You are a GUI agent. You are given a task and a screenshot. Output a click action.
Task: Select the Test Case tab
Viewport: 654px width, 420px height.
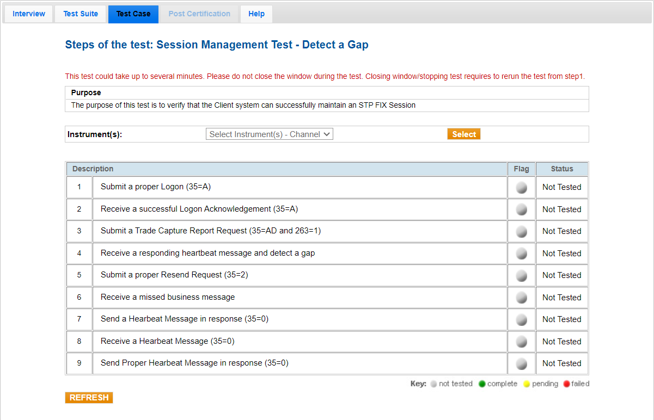133,14
